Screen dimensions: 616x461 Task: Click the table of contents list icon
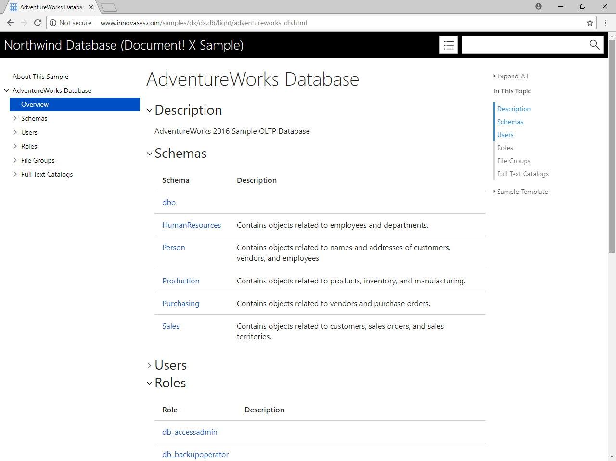tap(449, 45)
